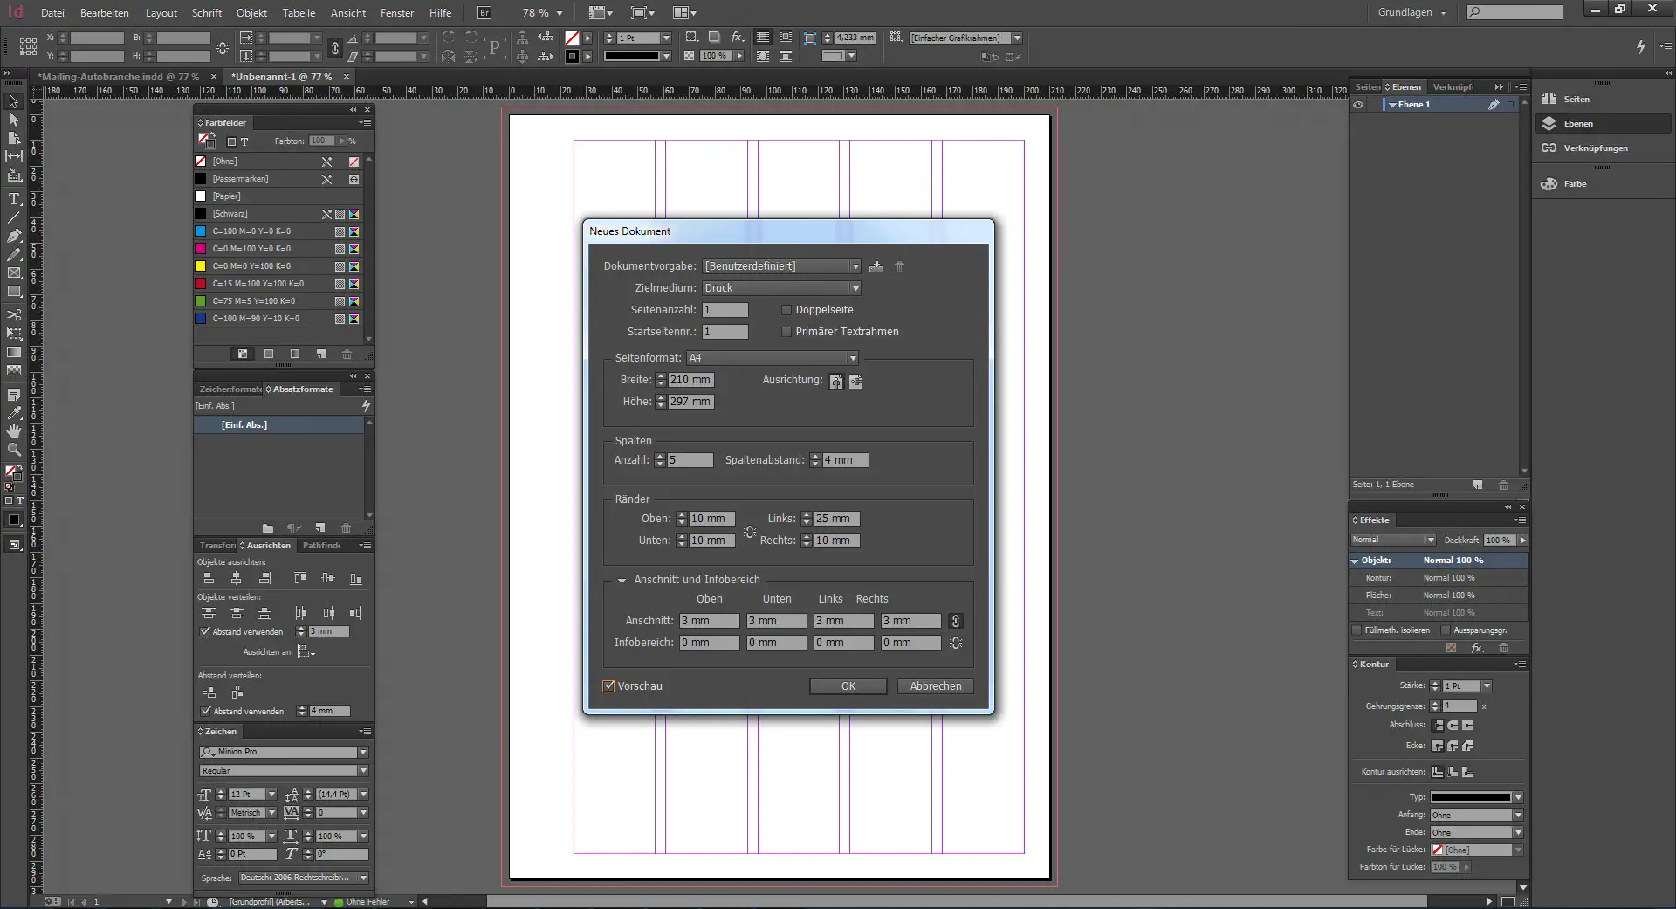Enable the Primärer Textrahmen checkbox
The height and width of the screenshot is (909, 1676).
(786, 332)
